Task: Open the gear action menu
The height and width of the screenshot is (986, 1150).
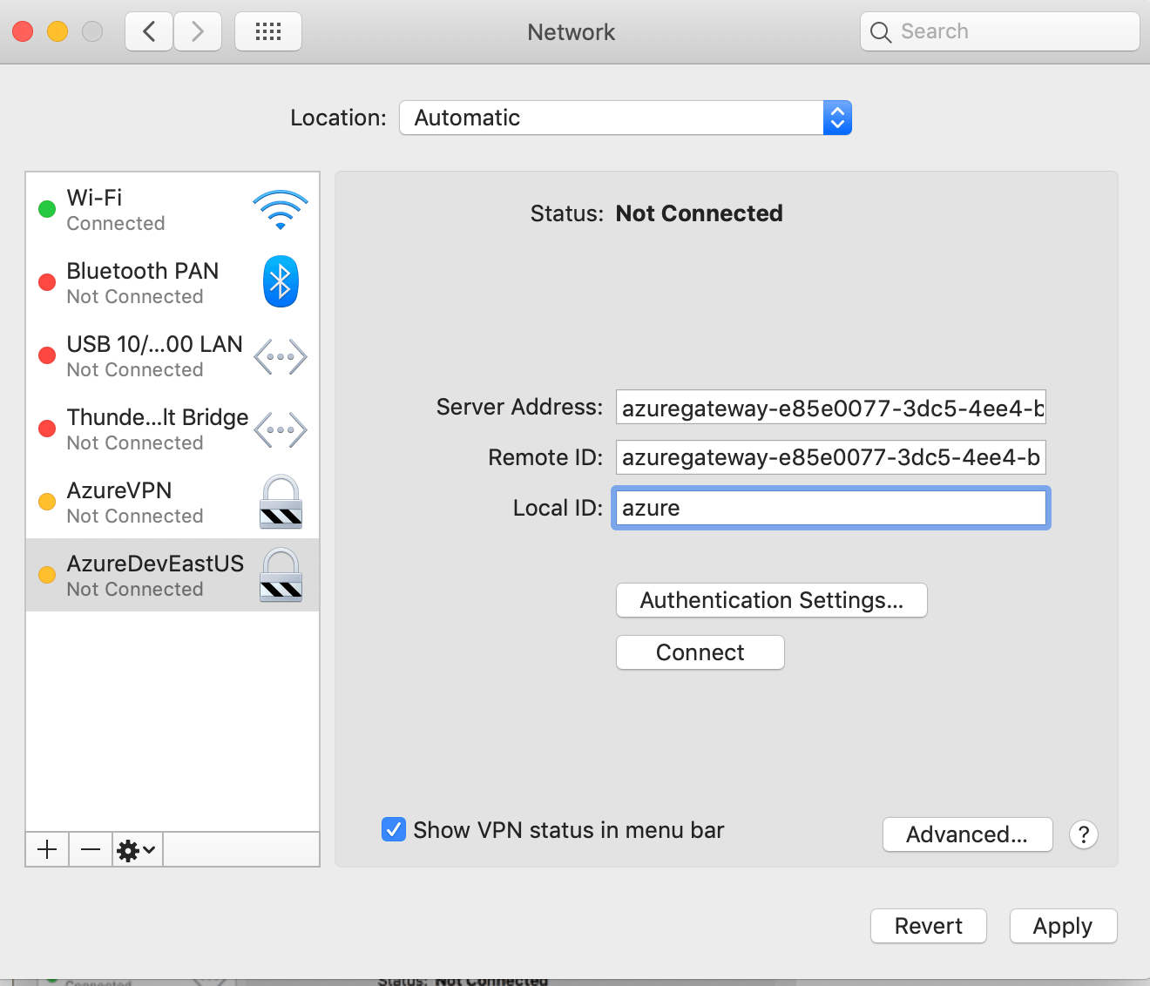Action: click(x=137, y=849)
